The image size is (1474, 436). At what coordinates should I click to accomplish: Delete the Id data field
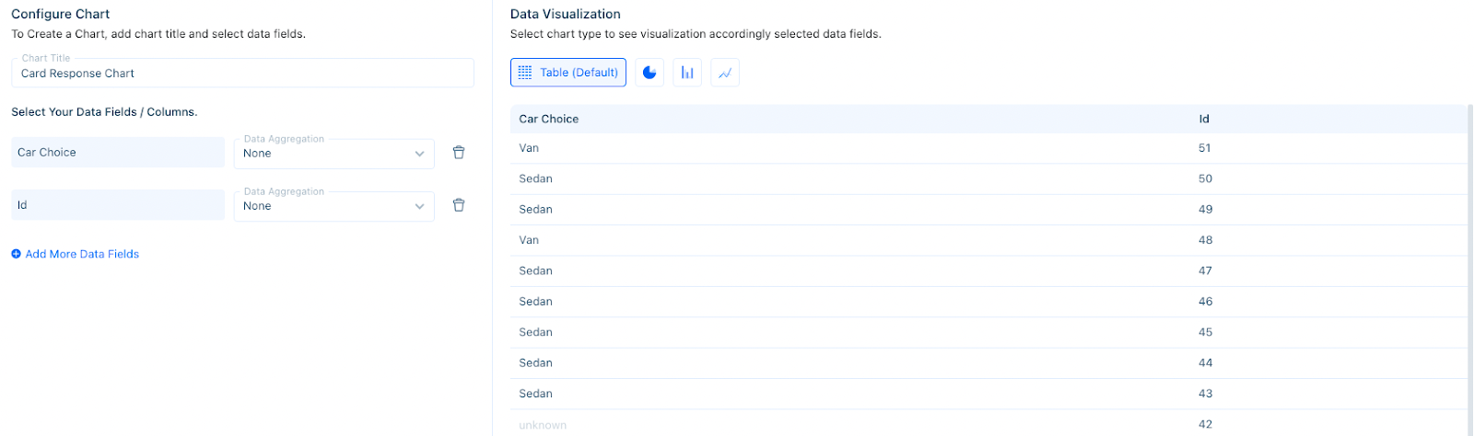(x=459, y=205)
